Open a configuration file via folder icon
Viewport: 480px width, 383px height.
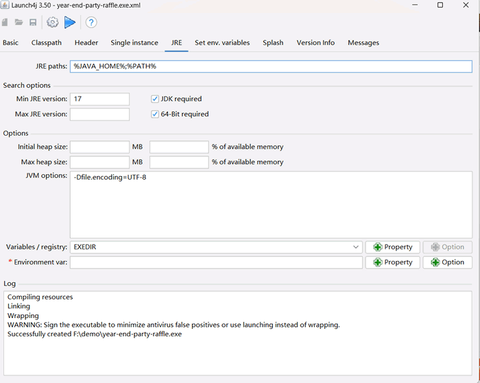click(x=19, y=23)
